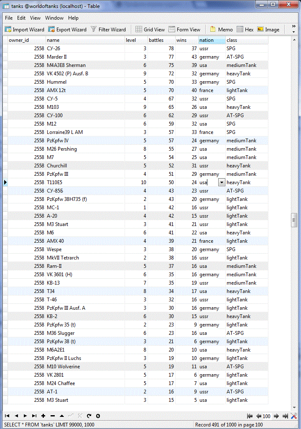
Task: Sort by owner_id column header
Action: [26, 40]
